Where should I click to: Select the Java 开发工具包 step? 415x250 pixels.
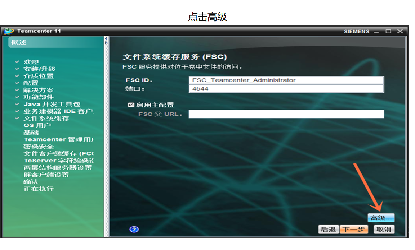(x=52, y=104)
